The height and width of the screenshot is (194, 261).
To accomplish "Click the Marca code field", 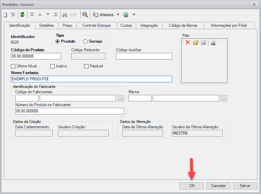I will click(140, 98).
